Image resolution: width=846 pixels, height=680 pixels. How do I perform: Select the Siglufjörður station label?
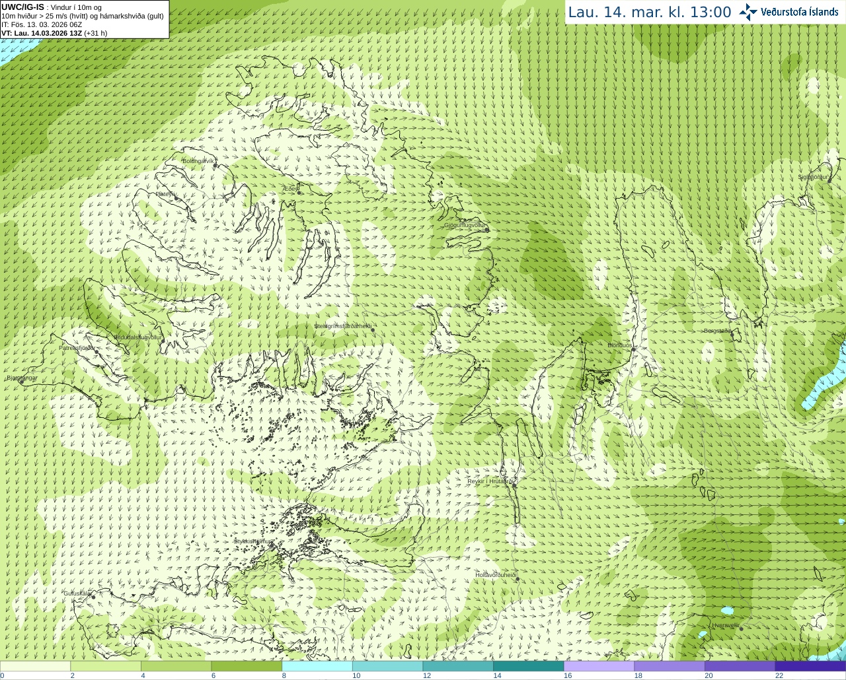click(x=814, y=177)
